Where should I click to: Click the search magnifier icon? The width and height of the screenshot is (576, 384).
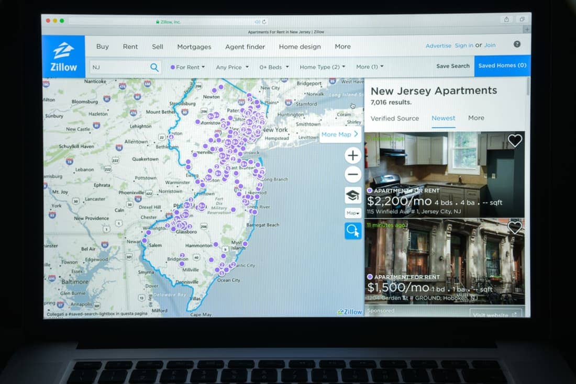[154, 67]
